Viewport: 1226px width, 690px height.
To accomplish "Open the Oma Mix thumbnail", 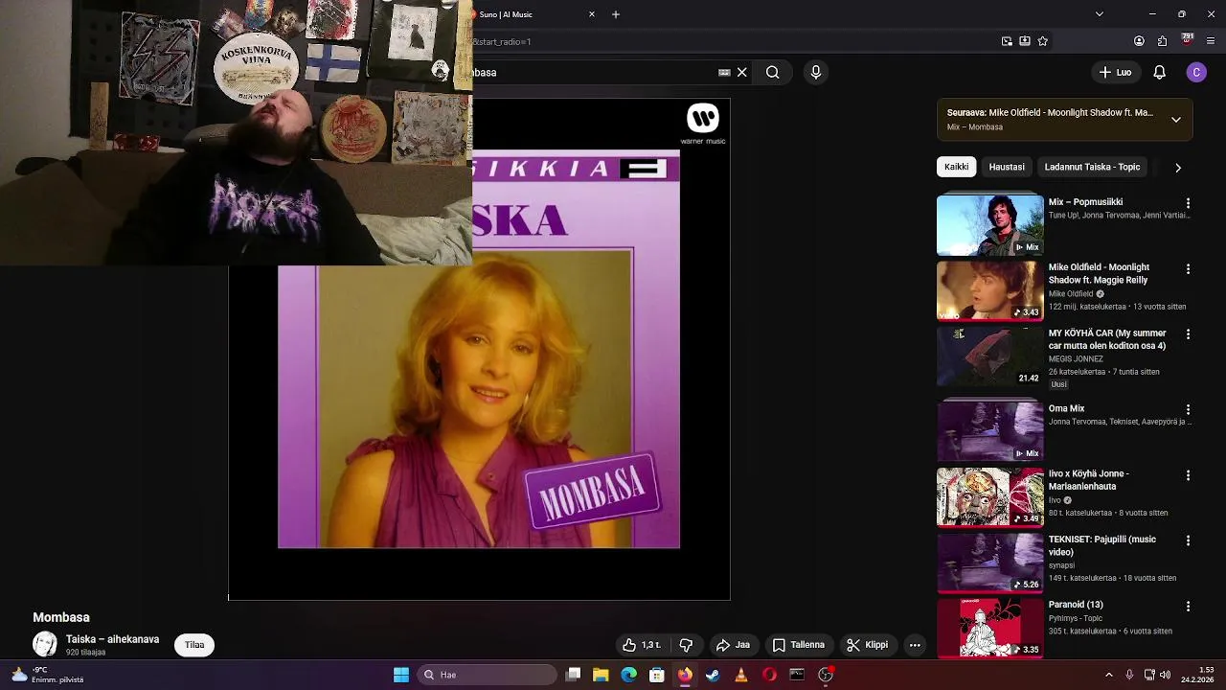I will tap(989, 430).
